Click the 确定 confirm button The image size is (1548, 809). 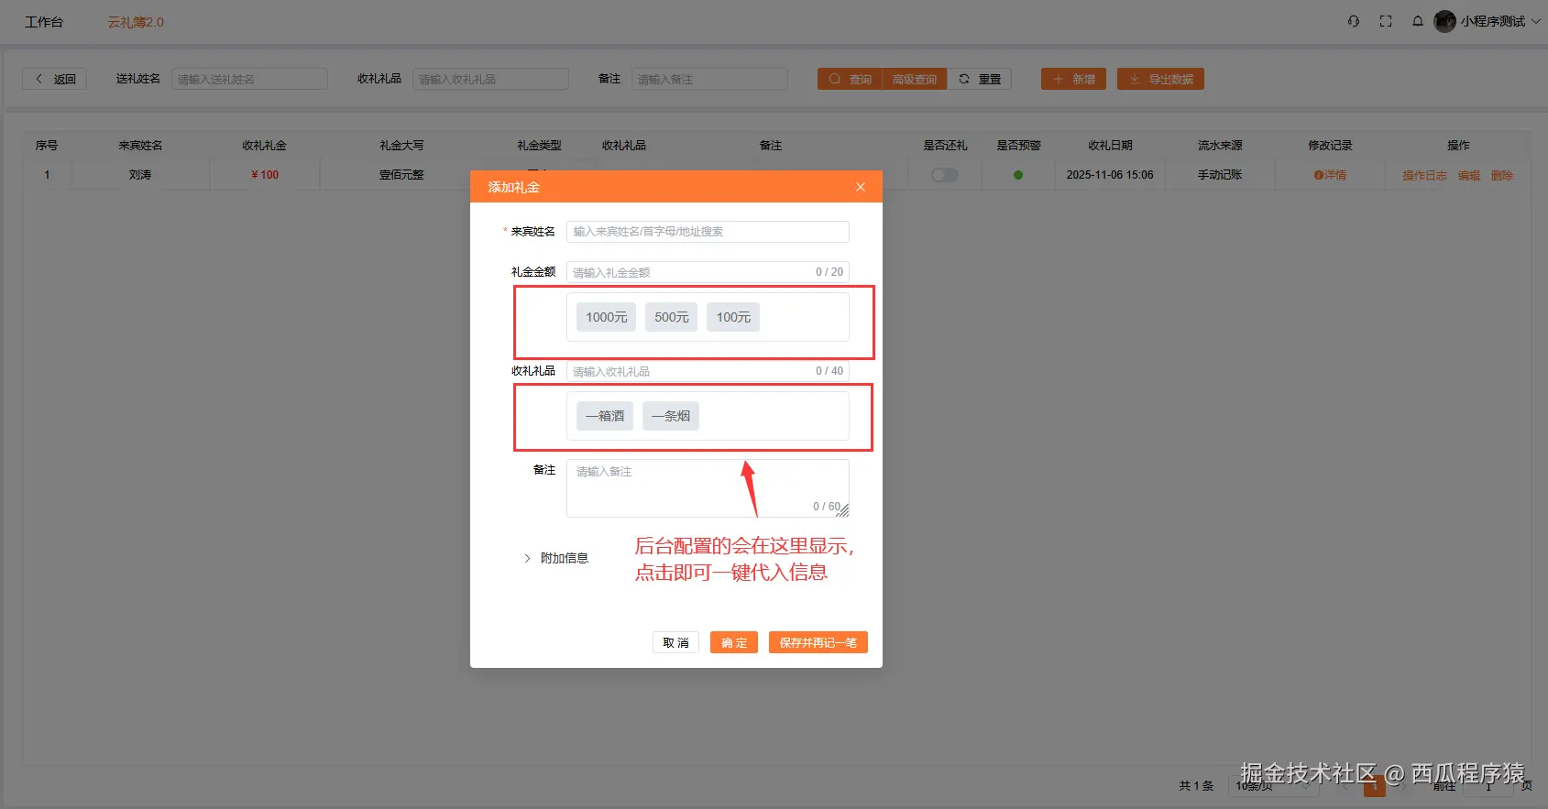coord(734,643)
